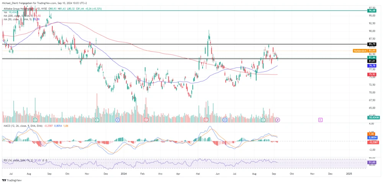Click the red earnings E marker near Feb
This screenshot has height=184, width=383.
[x=146, y=120]
